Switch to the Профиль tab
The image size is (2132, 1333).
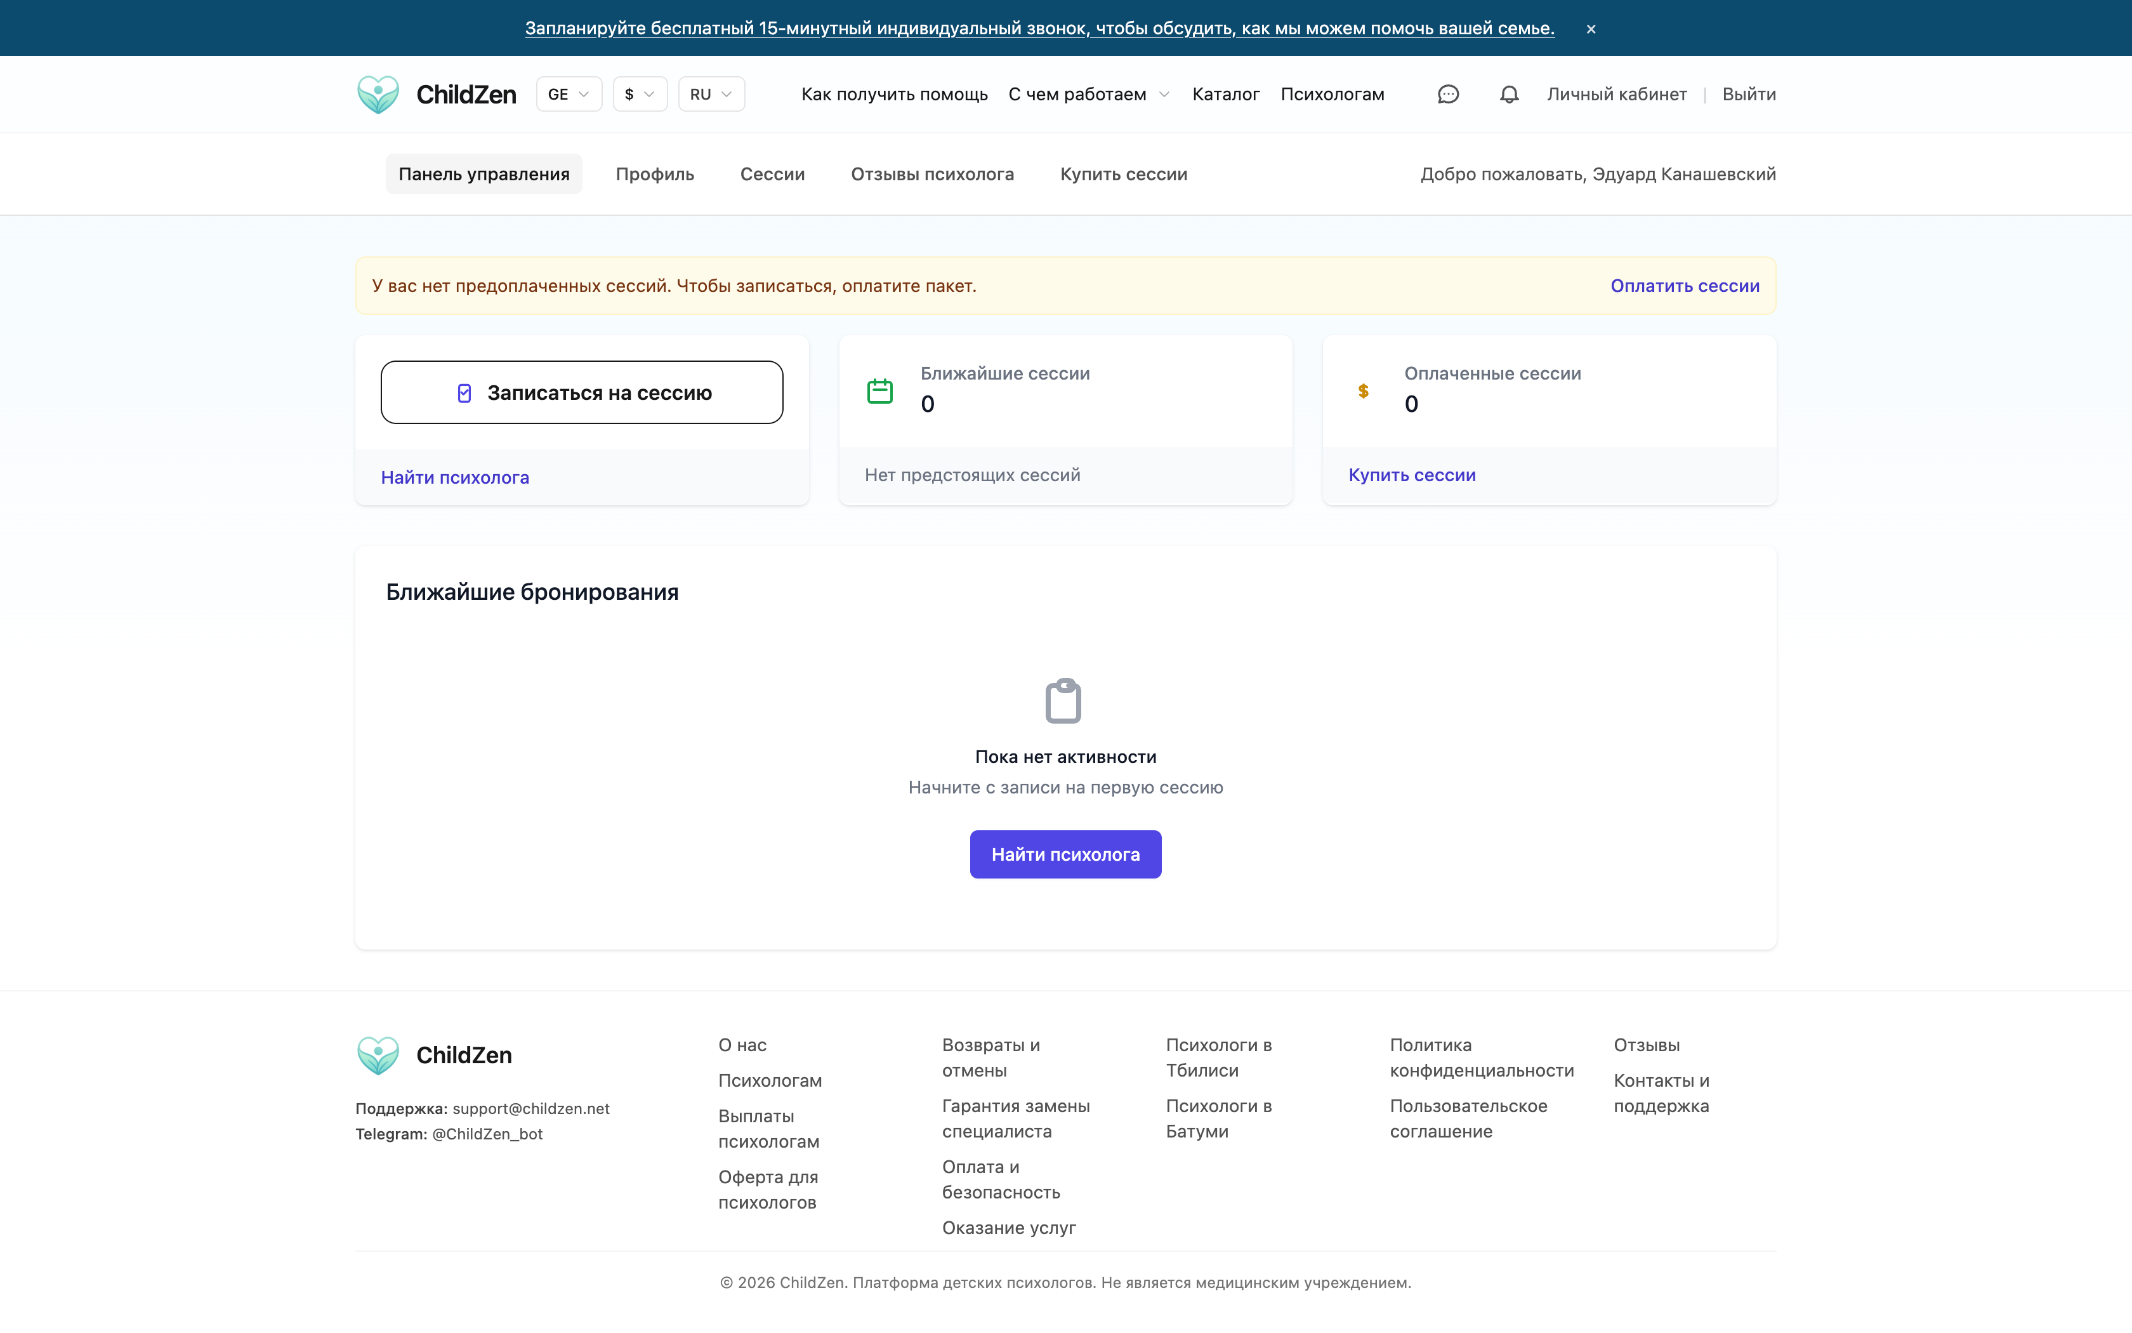(x=655, y=175)
